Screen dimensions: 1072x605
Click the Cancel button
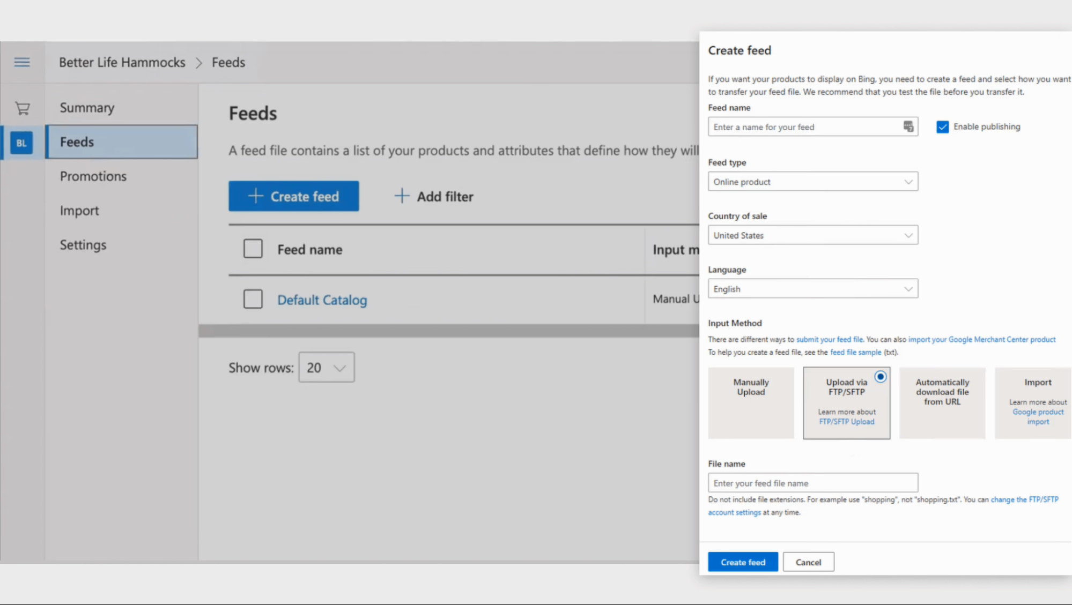tap(808, 562)
